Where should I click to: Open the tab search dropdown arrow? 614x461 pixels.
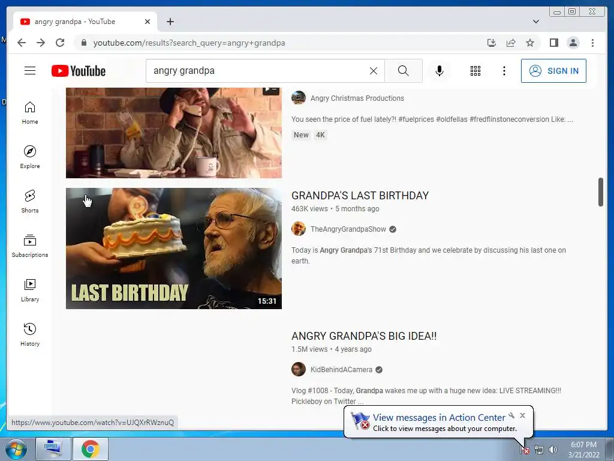[536, 22]
